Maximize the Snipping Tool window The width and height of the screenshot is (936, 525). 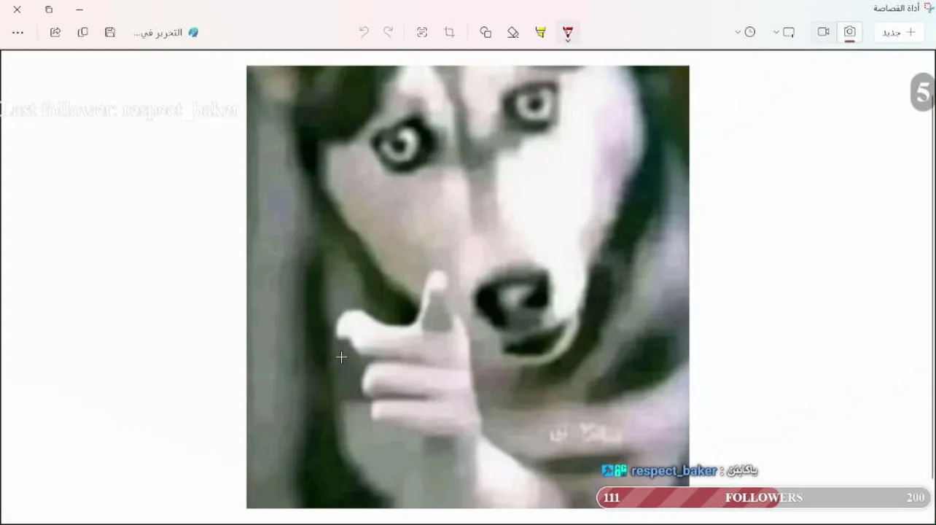(49, 9)
